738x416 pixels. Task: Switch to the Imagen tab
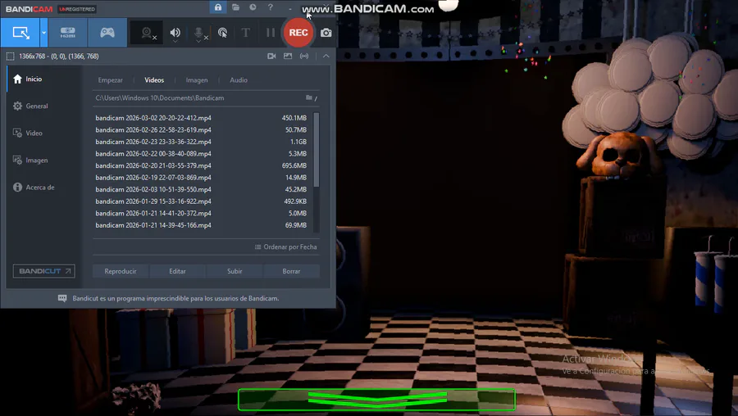197,80
